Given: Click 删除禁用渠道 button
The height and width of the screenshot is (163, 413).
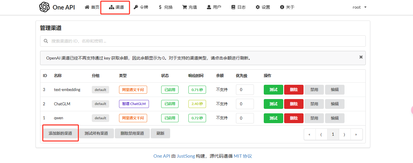Looking at the screenshot, I should click(x=132, y=133).
